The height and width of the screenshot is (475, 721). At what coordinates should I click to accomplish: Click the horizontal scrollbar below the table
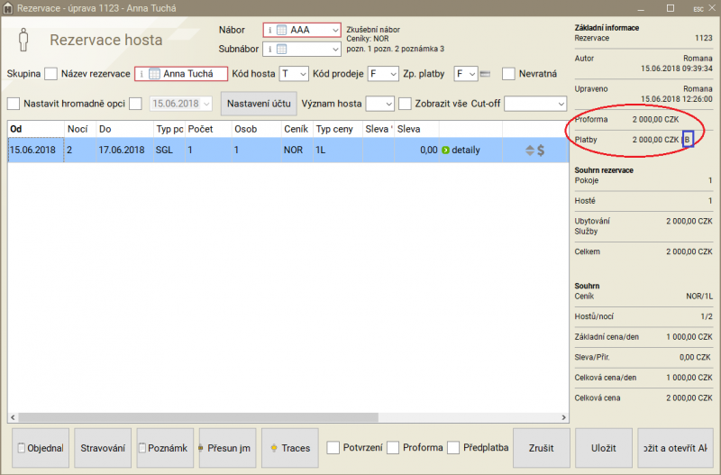288,418
